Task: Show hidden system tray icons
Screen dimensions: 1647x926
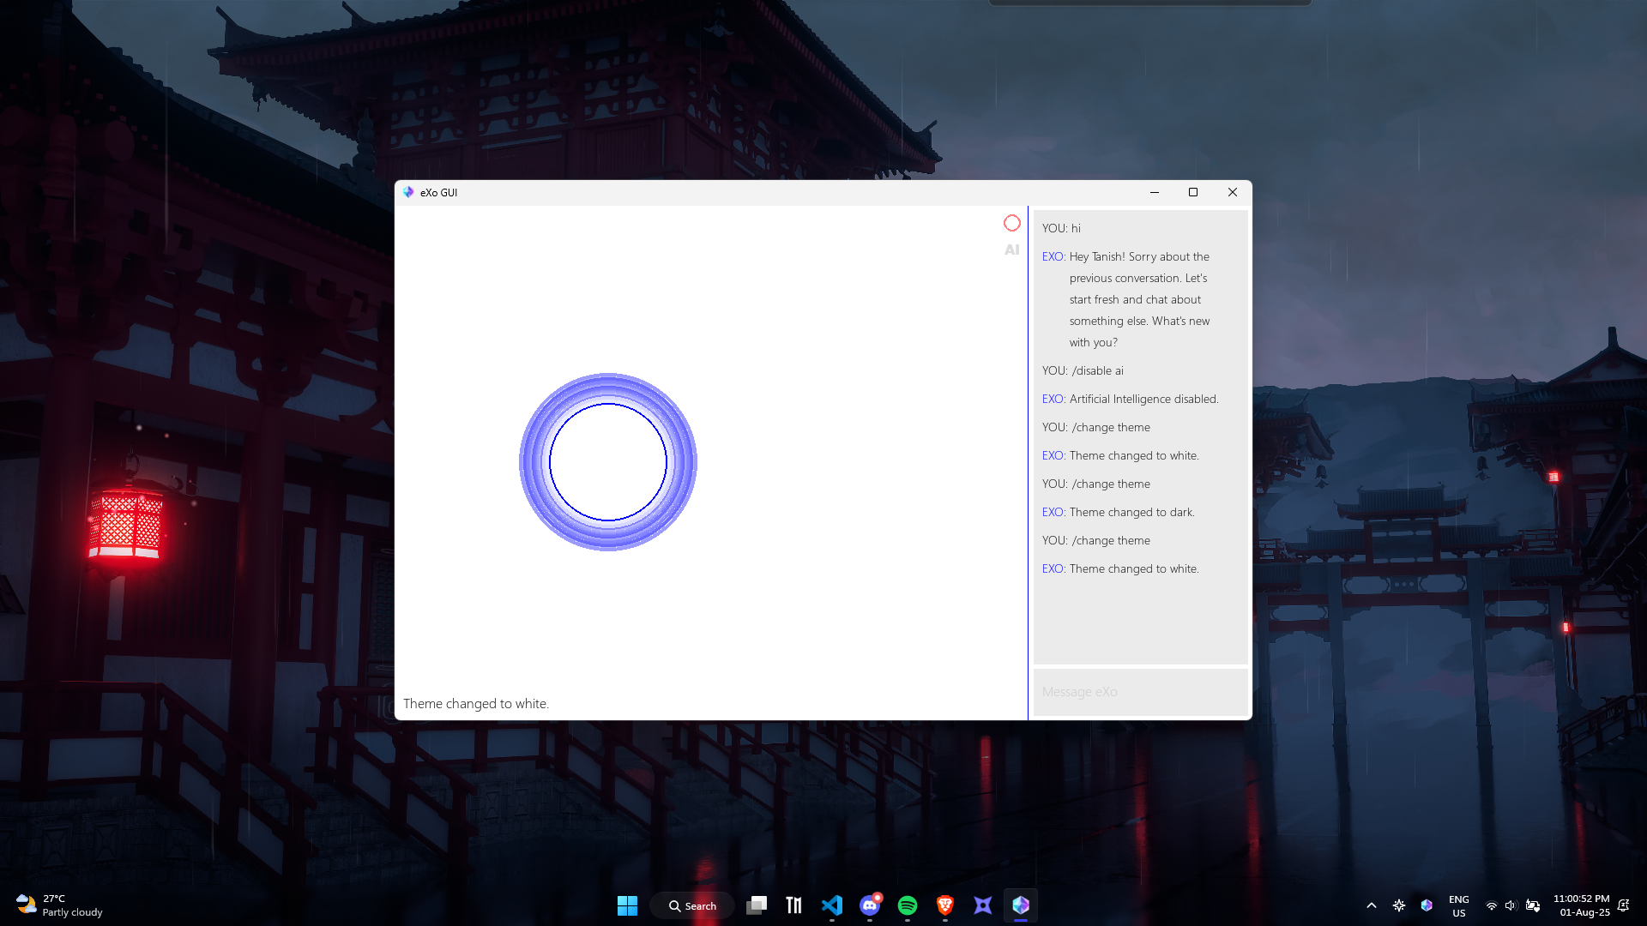Action: pos(1372,905)
